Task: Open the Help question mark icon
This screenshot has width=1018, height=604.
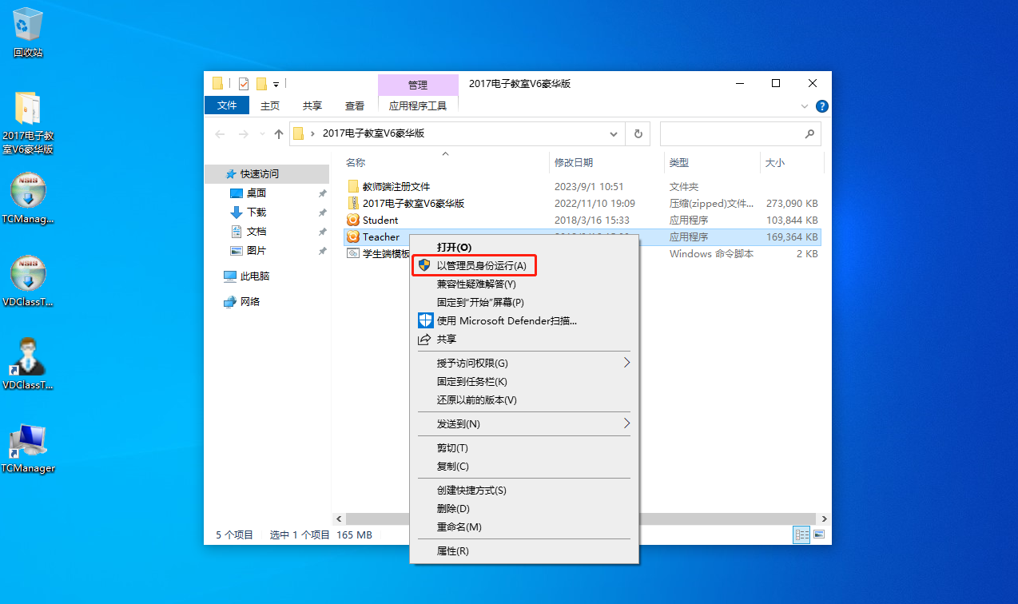Action: [821, 106]
